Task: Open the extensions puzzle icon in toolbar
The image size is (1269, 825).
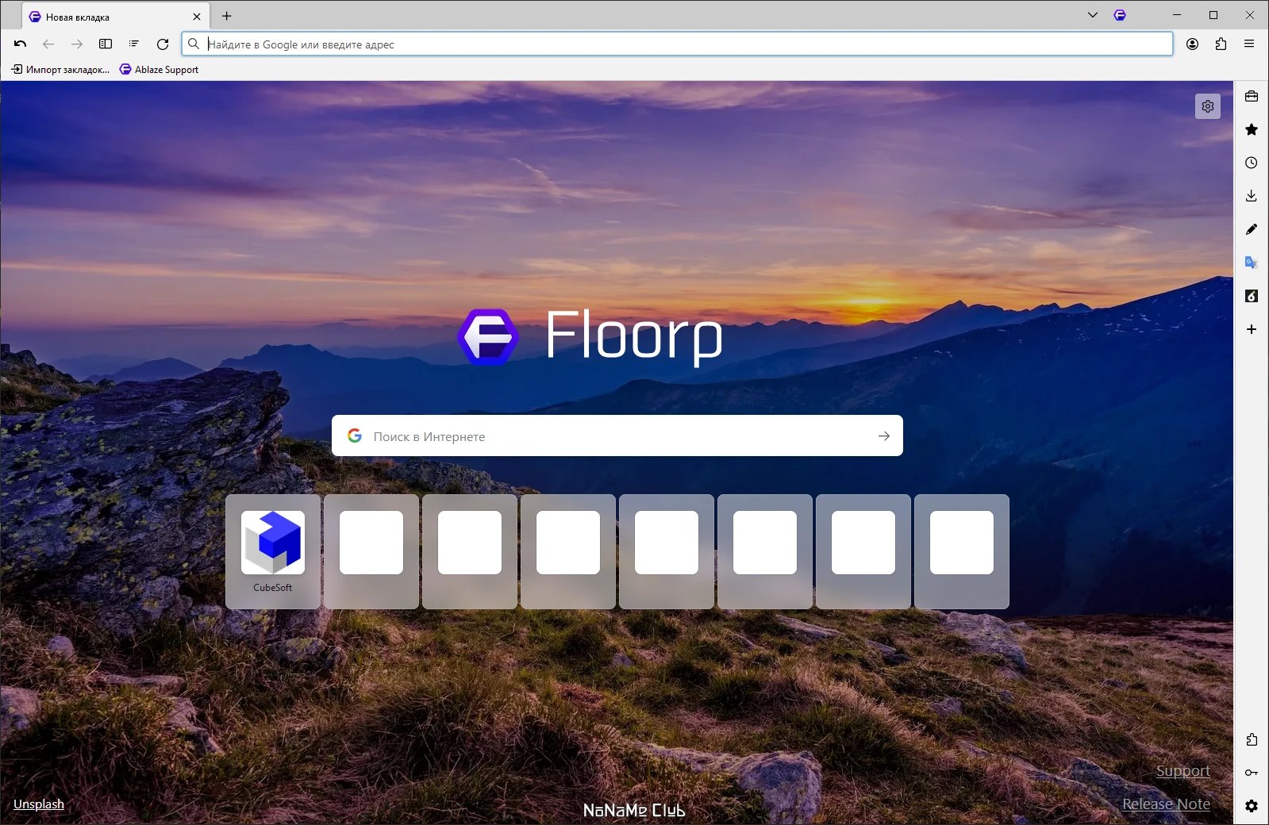Action: [x=1221, y=44]
